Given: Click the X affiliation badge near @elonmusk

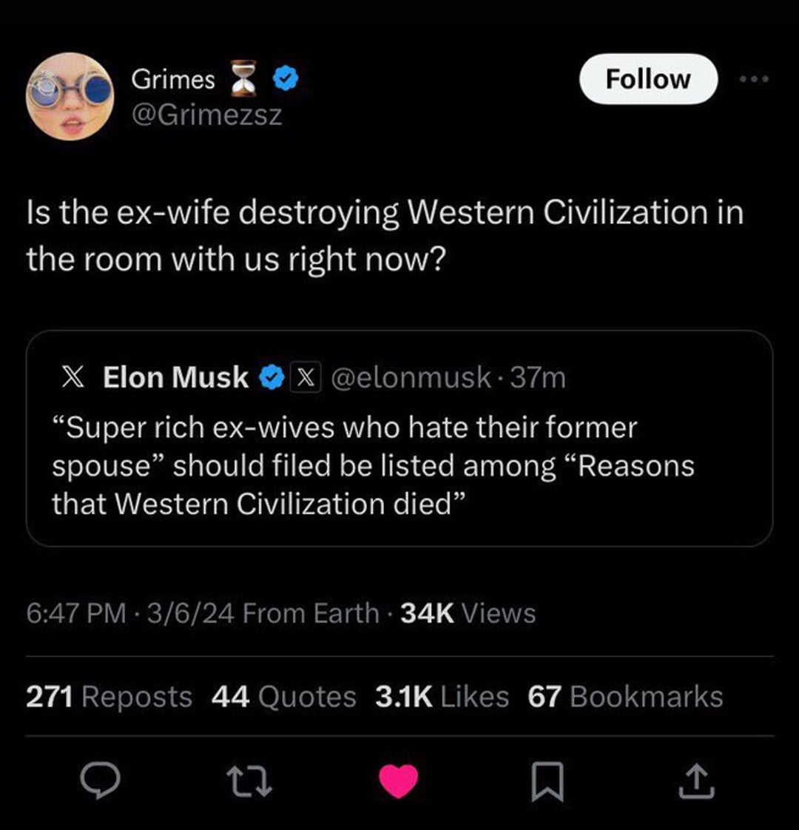Looking at the screenshot, I should (305, 377).
